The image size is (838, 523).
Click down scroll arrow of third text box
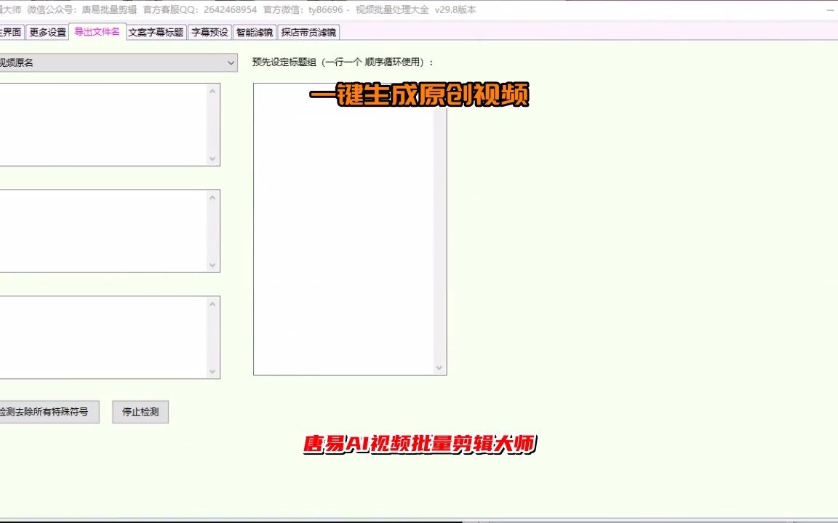213,371
